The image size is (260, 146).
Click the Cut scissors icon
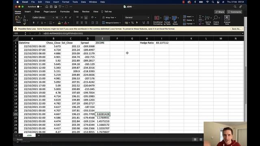(x=24, y=17)
